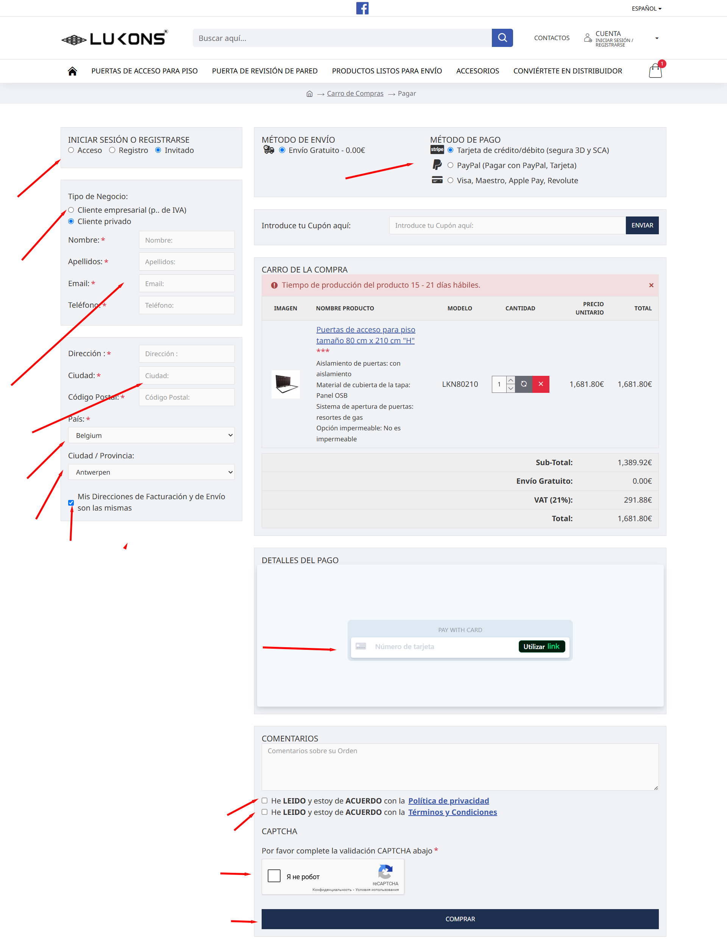Screen dimensions: 727x939
Task: Focus the Ciudad input field
Action: pos(187,375)
